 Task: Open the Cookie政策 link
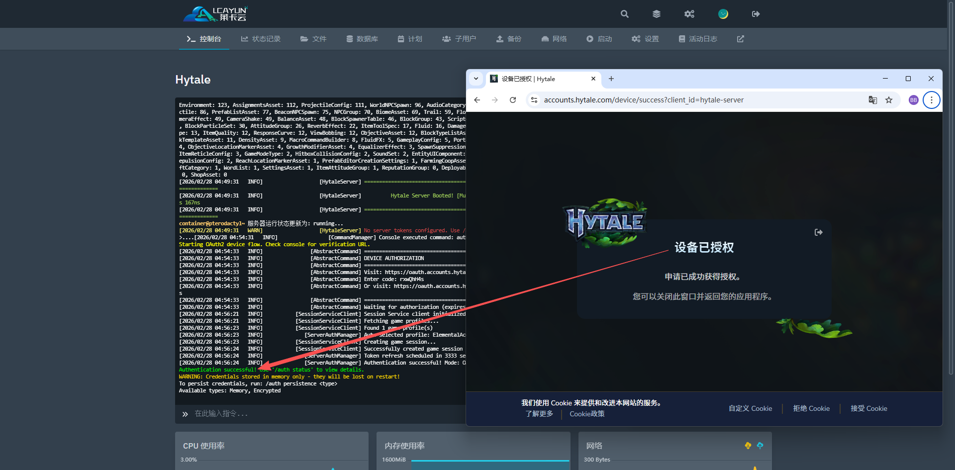coord(587,414)
